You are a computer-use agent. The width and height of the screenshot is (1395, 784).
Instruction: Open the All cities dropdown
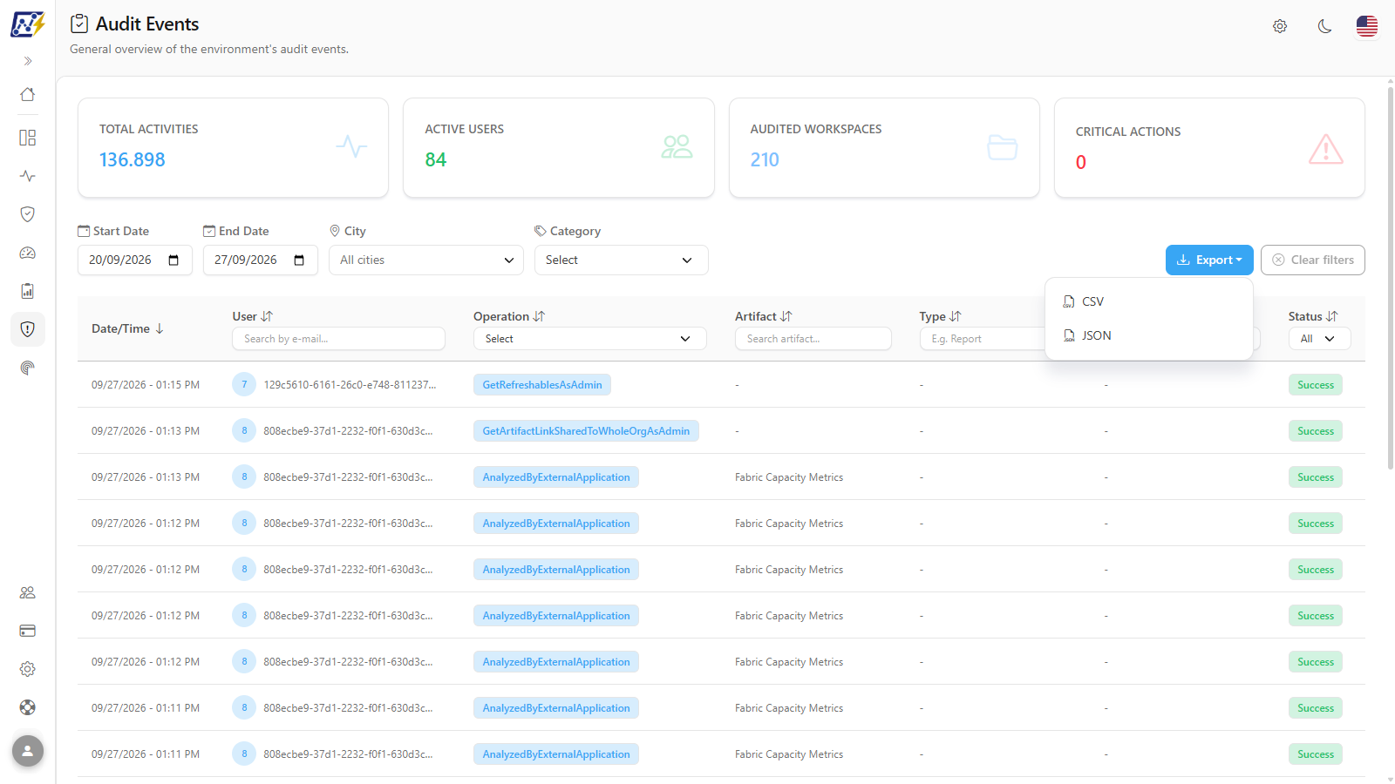426,260
